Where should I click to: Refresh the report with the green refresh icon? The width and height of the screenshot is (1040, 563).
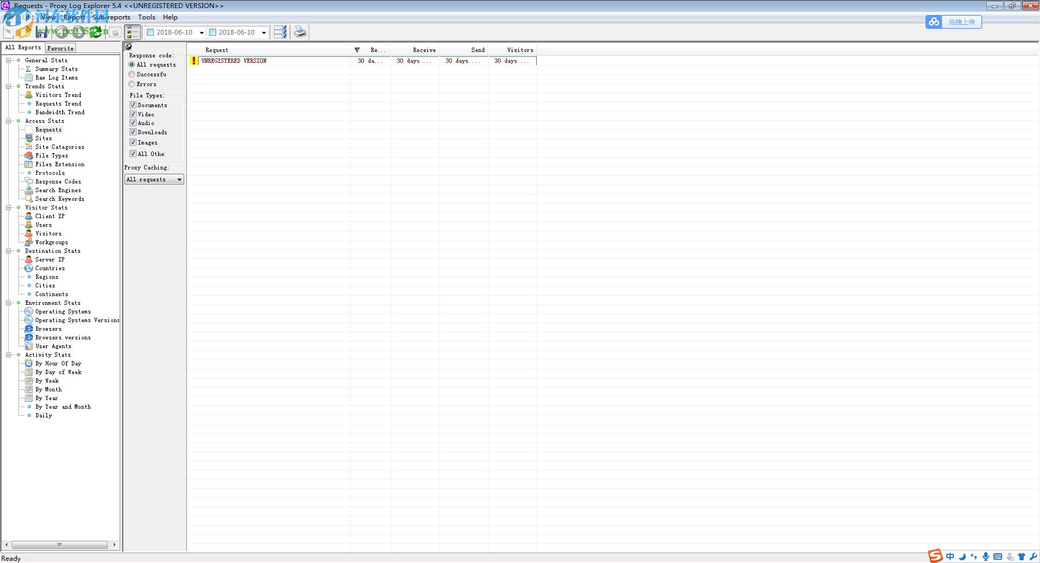point(95,32)
